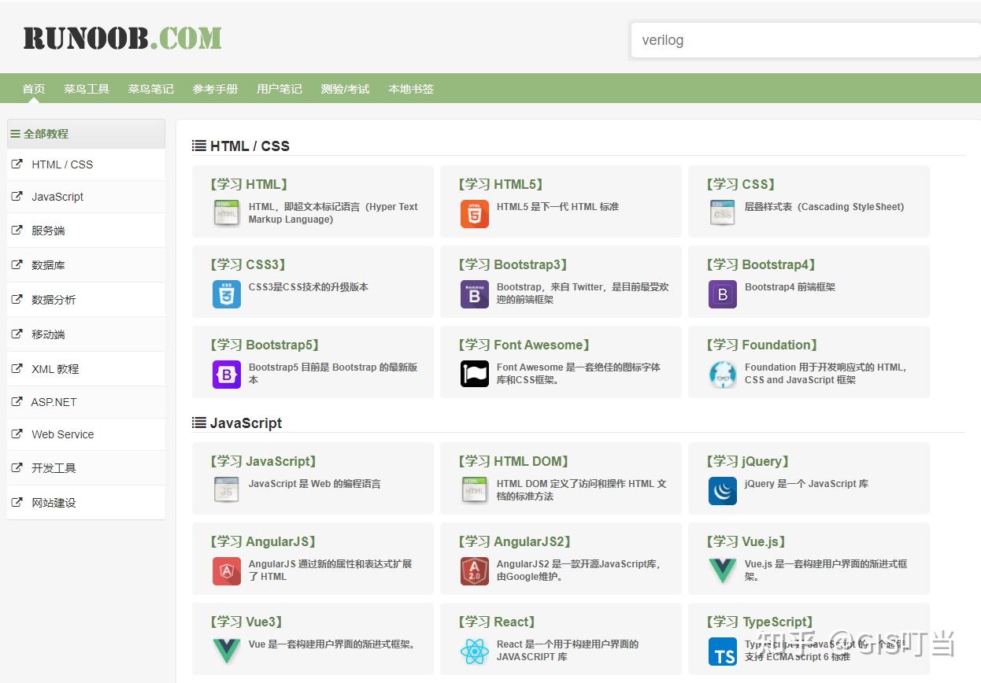Screen dimensions: 981x683
Task: Click the Foundation yeti icon
Action: pyautogui.click(x=723, y=374)
